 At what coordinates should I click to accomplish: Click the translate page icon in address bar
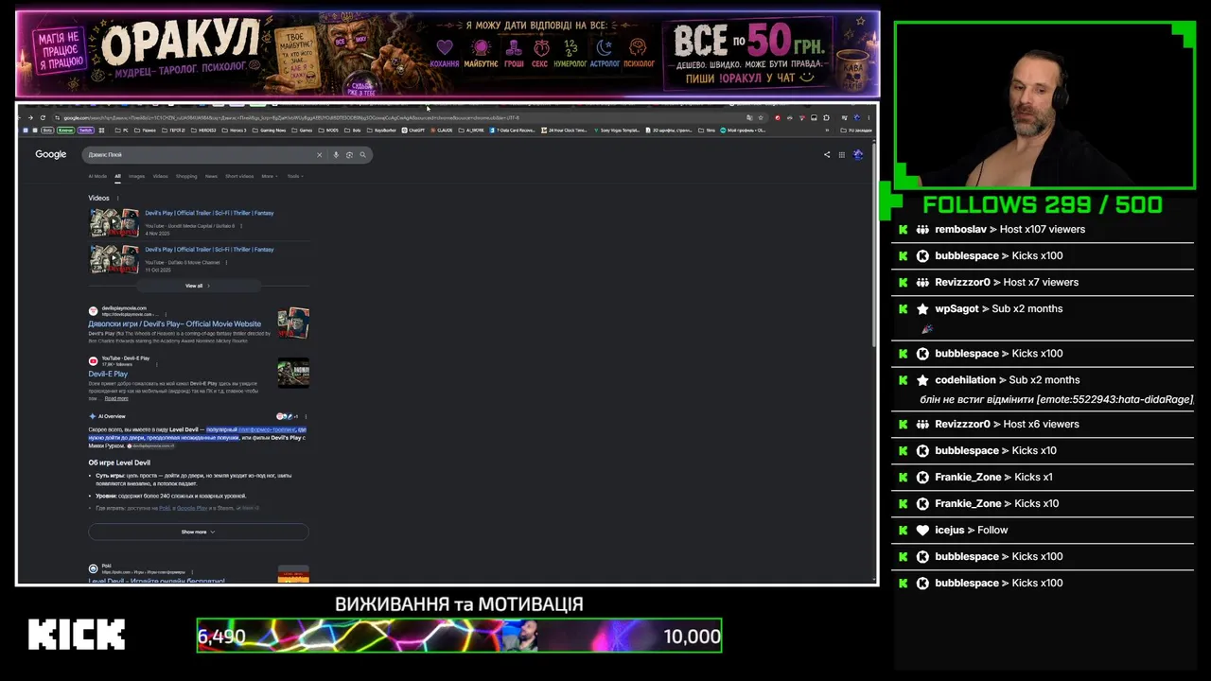(x=749, y=117)
